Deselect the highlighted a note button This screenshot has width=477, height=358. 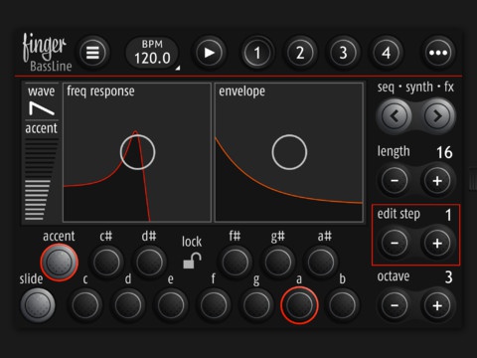[x=299, y=305]
